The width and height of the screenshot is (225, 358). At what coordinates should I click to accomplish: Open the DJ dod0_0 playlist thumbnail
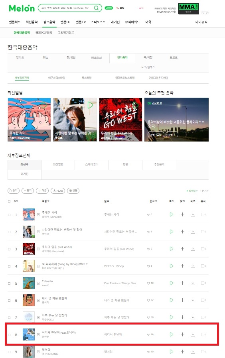[x=176, y=120]
